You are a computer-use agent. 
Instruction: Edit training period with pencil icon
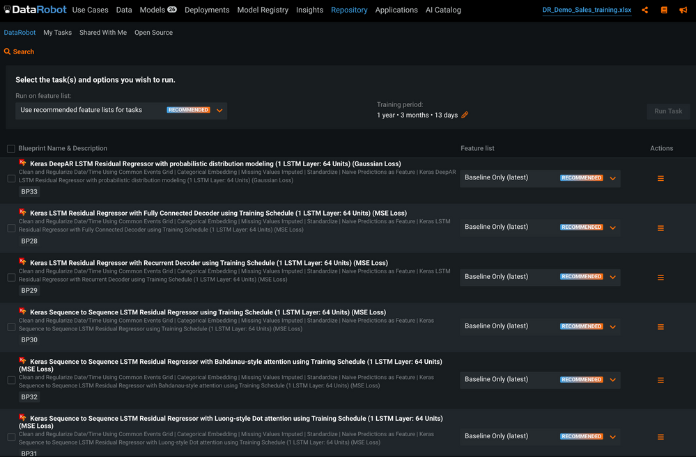click(x=465, y=115)
